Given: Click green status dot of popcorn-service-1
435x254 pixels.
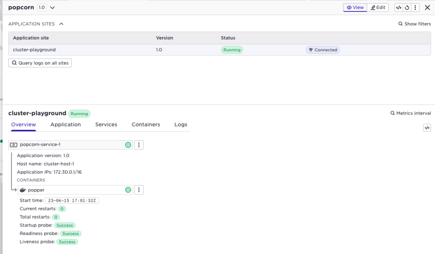Looking at the screenshot, I should tap(128, 145).
